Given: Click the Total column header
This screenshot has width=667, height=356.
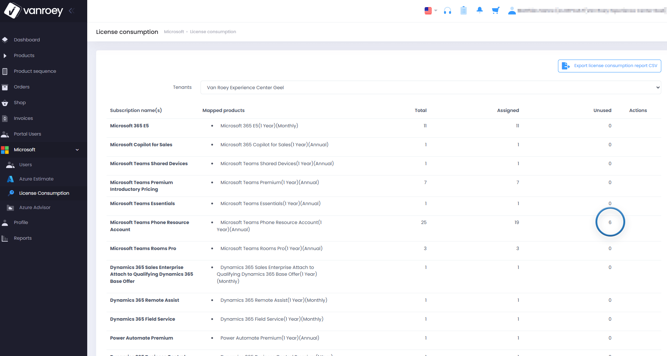Looking at the screenshot, I should coord(421,110).
